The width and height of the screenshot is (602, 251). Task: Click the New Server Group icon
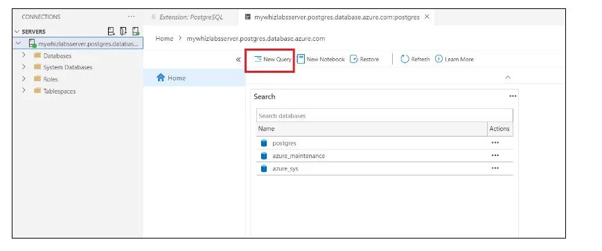(x=123, y=31)
